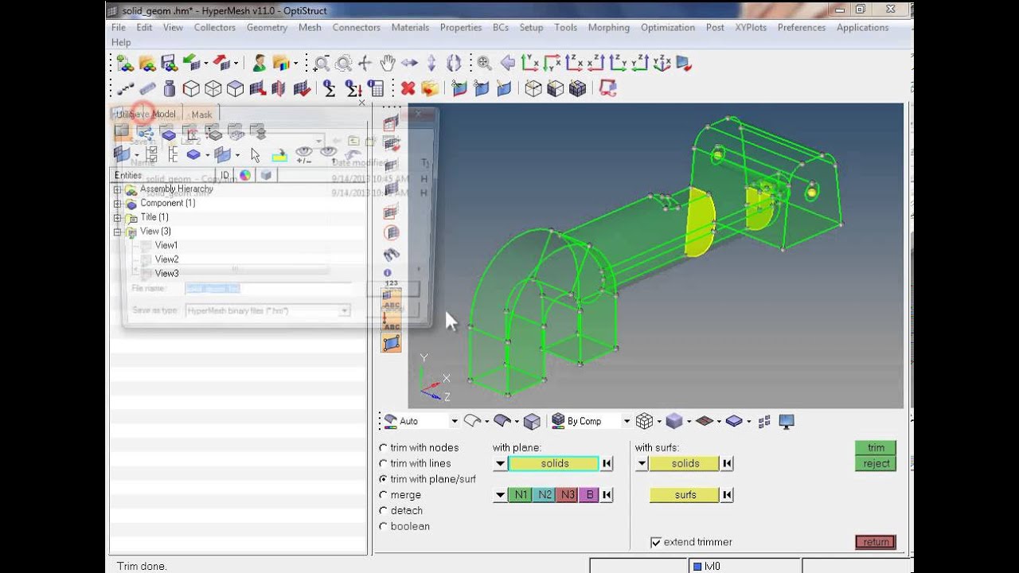Click the previous view arrow icon
The image size is (1019, 573).
[x=506, y=63]
